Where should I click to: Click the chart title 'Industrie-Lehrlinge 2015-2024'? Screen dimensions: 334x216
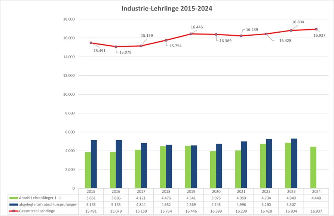pyautogui.click(x=167, y=7)
